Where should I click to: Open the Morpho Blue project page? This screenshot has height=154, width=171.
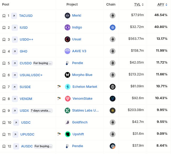82,75
